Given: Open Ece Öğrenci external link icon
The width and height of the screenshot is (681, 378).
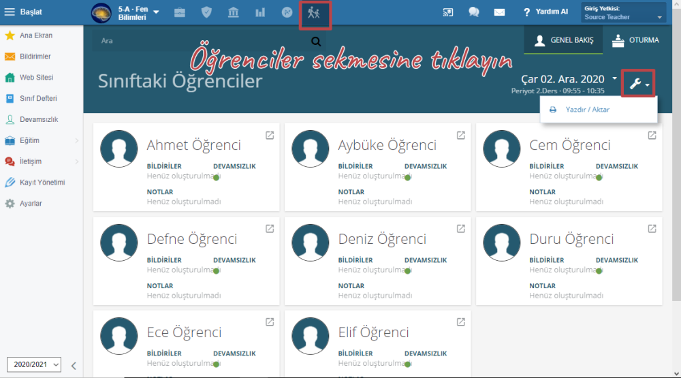Looking at the screenshot, I should [x=270, y=322].
